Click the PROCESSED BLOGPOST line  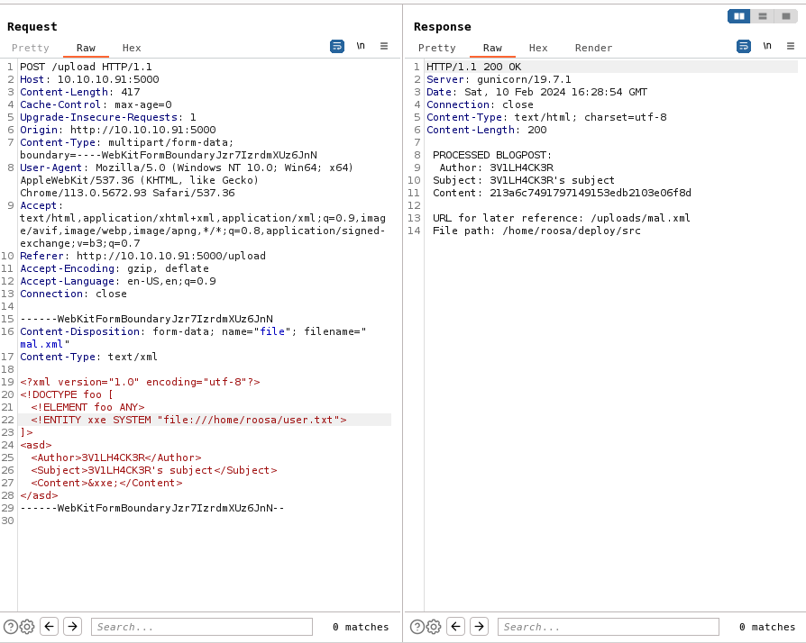492,155
